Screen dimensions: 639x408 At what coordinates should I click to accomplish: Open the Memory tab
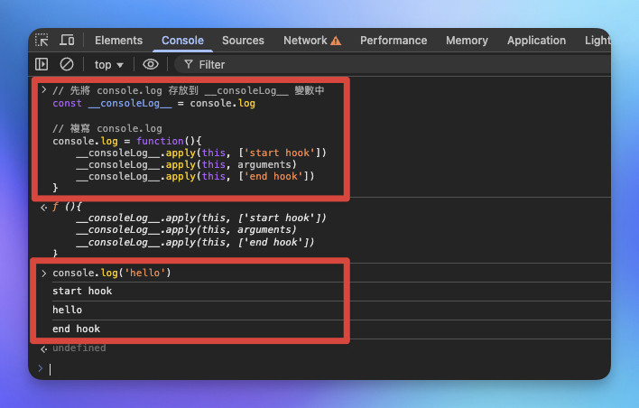click(x=467, y=41)
